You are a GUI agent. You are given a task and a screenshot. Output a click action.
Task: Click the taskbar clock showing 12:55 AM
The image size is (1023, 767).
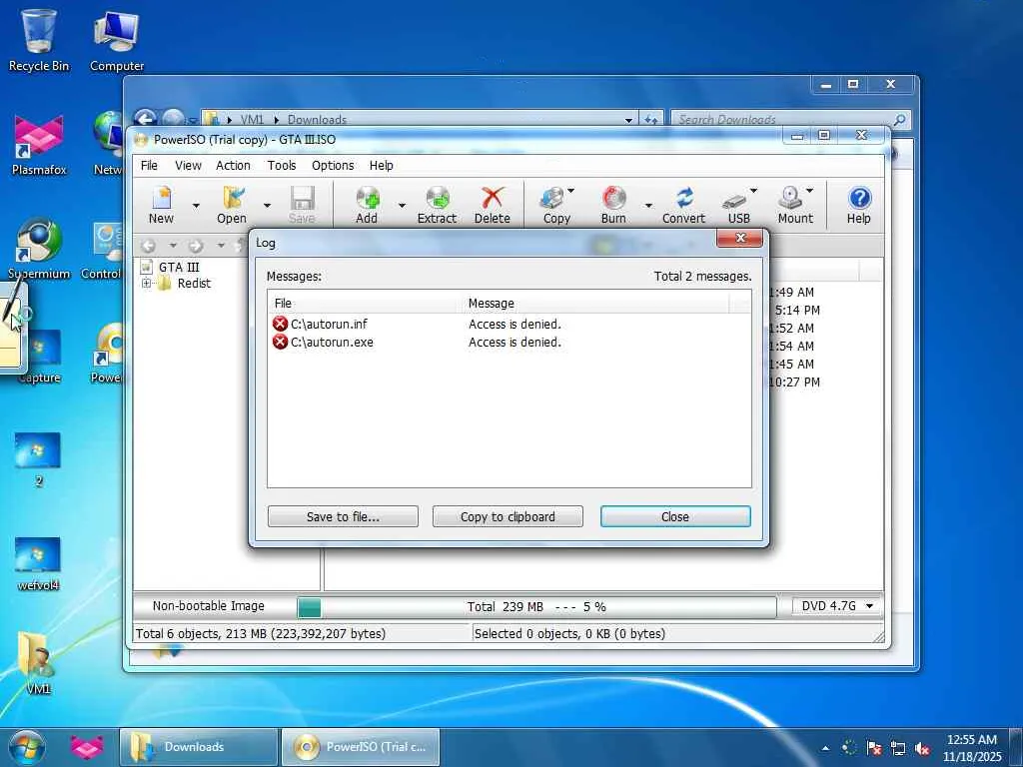(x=971, y=748)
